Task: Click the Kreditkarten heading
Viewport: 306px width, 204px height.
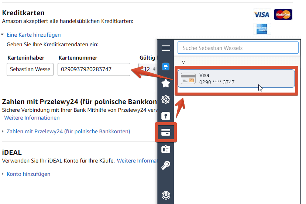Action: (x=23, y=13)
